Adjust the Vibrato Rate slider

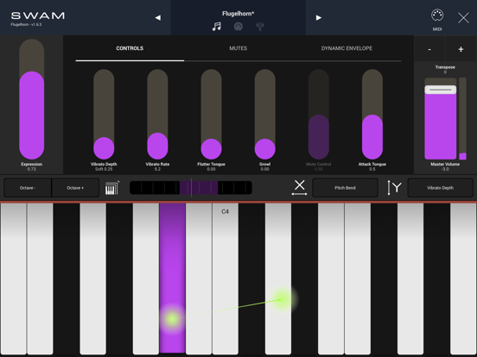coord(157,114)
